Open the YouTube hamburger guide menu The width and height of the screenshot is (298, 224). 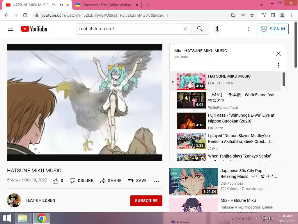10,29
